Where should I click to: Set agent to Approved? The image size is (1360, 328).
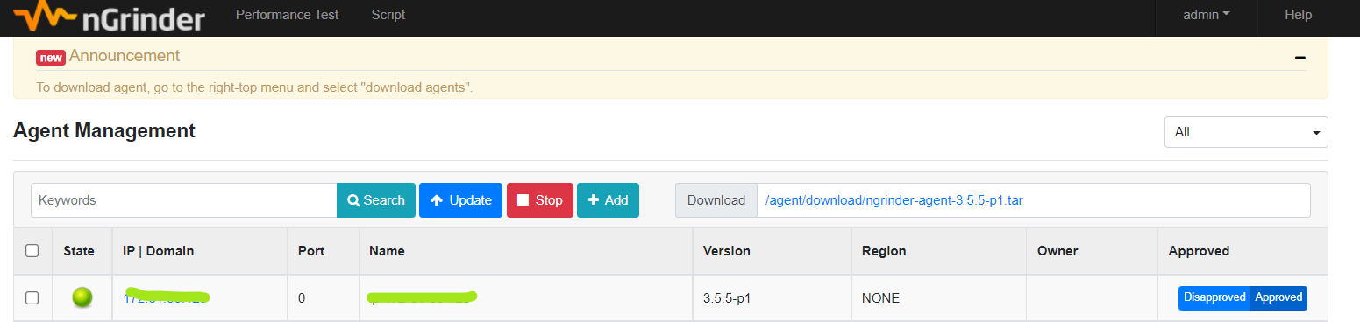[x=1278, y=297]
